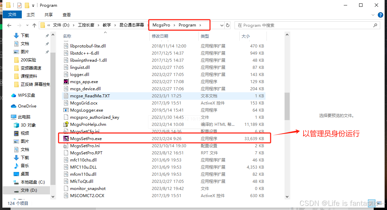The height and width of the screenshot is (210, 387).
Task: Sort by the 名称 column header
Action: click(x=67, y=36)
